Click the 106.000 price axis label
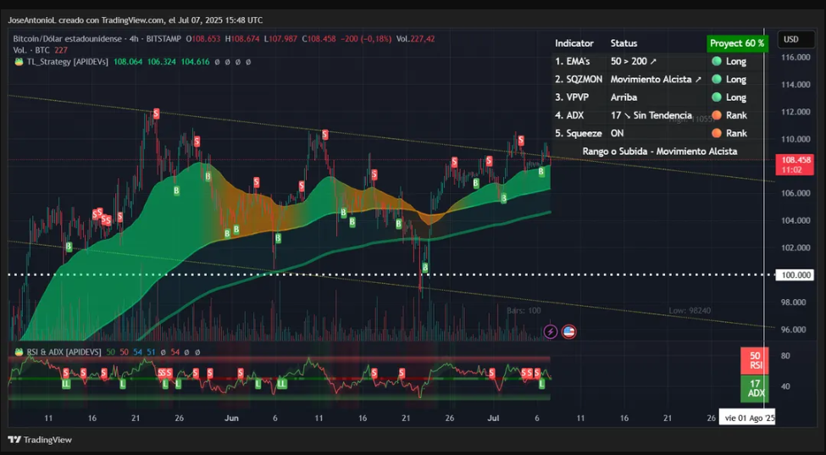 (796, 193)
